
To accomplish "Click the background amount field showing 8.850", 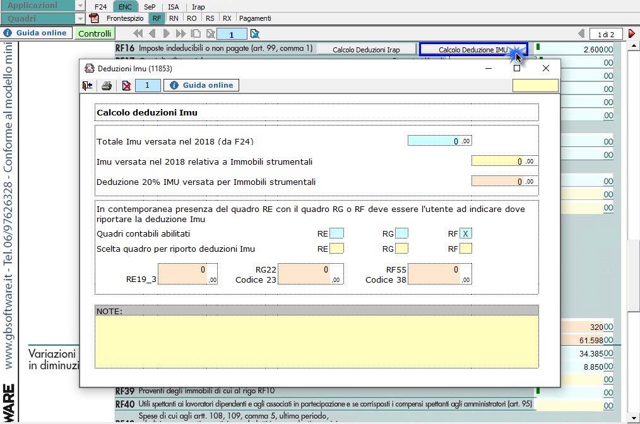I will point(587,367).
